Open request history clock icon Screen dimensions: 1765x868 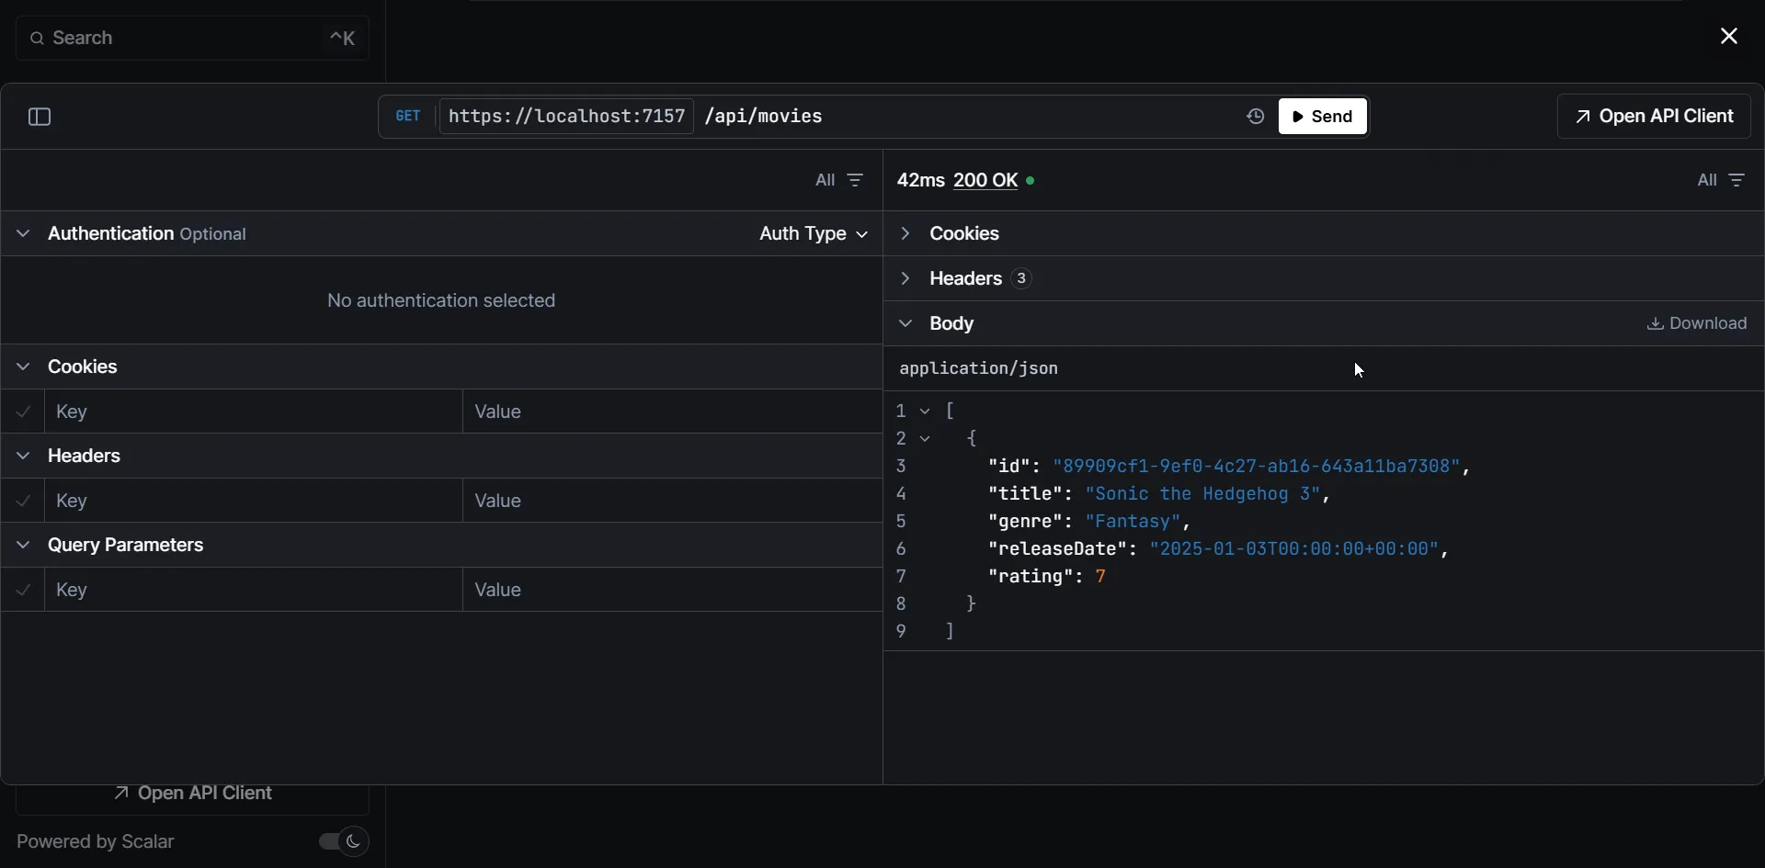tap(1255, 117)
